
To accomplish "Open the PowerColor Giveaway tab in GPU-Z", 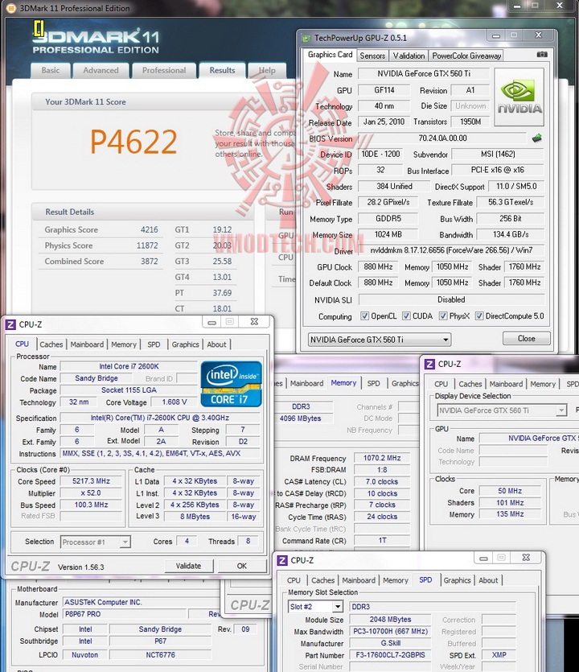I will (466, 56).
